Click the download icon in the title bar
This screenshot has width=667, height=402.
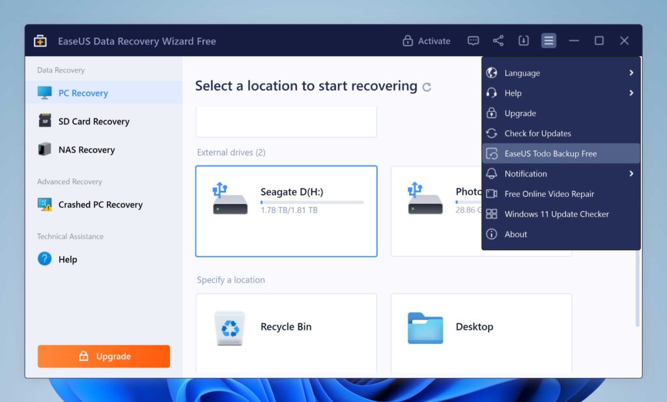point(524,40)
